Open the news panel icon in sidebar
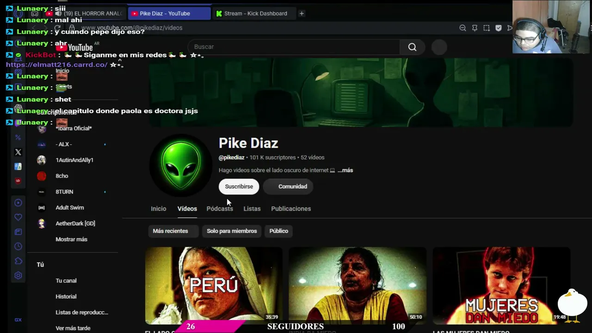This screenshot has width=592, height=333. click(18, 232)
